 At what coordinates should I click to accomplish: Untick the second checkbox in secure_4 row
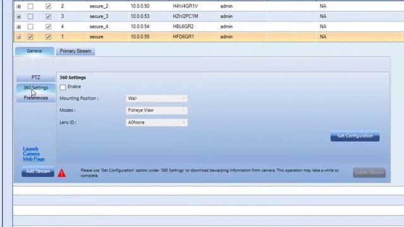click(48, 26)
